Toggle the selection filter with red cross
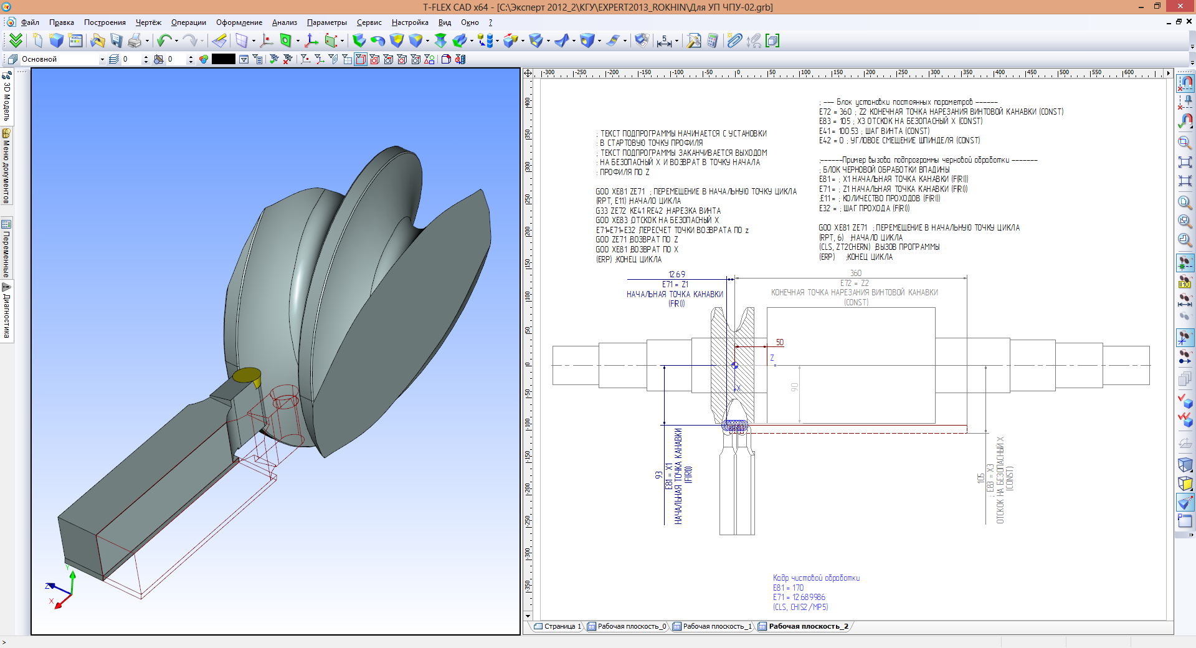 286,60
